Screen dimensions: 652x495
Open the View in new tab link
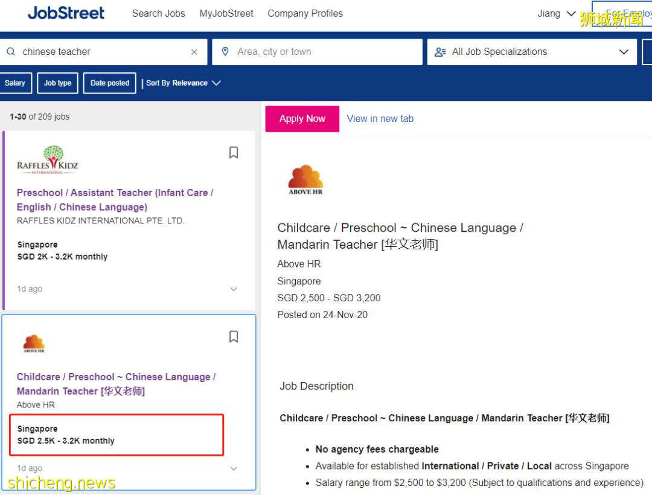pos(380,119)
